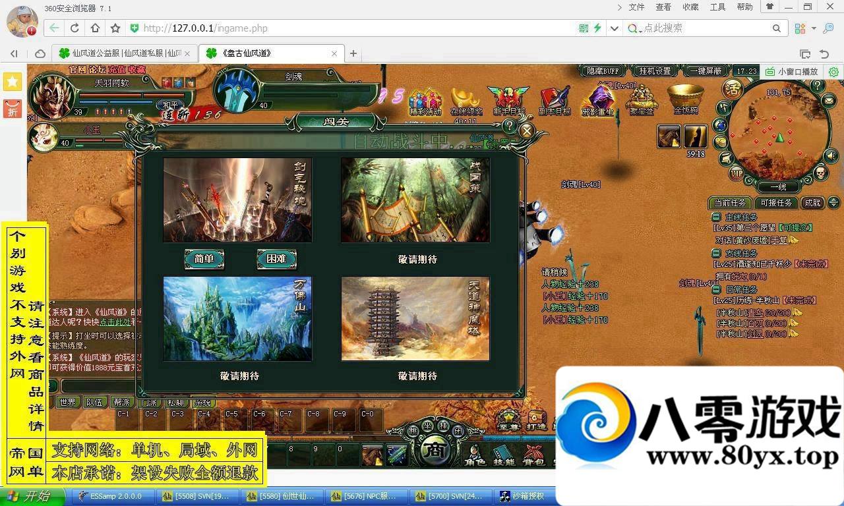Switch to the 可接任务 quest tab
This screenshot has height=506, width=844.
click(776, 203)
